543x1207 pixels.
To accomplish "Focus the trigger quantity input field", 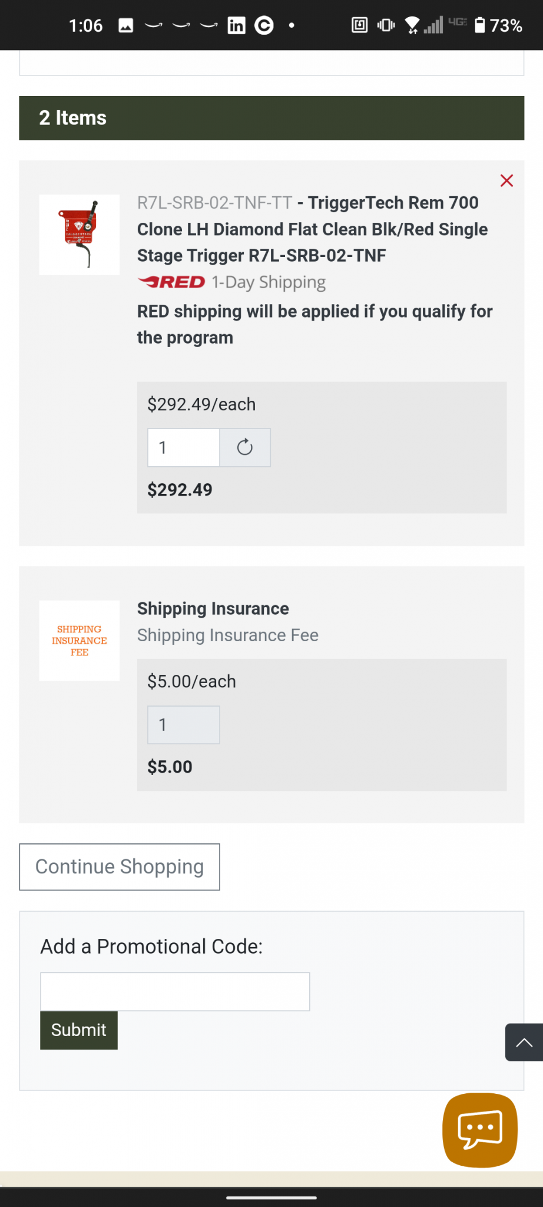I will click(184, 448).
